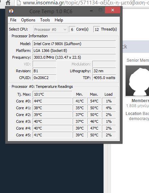Click Core #3 current temperature 40°C
149x193 pixels.
tap(52, 121)
